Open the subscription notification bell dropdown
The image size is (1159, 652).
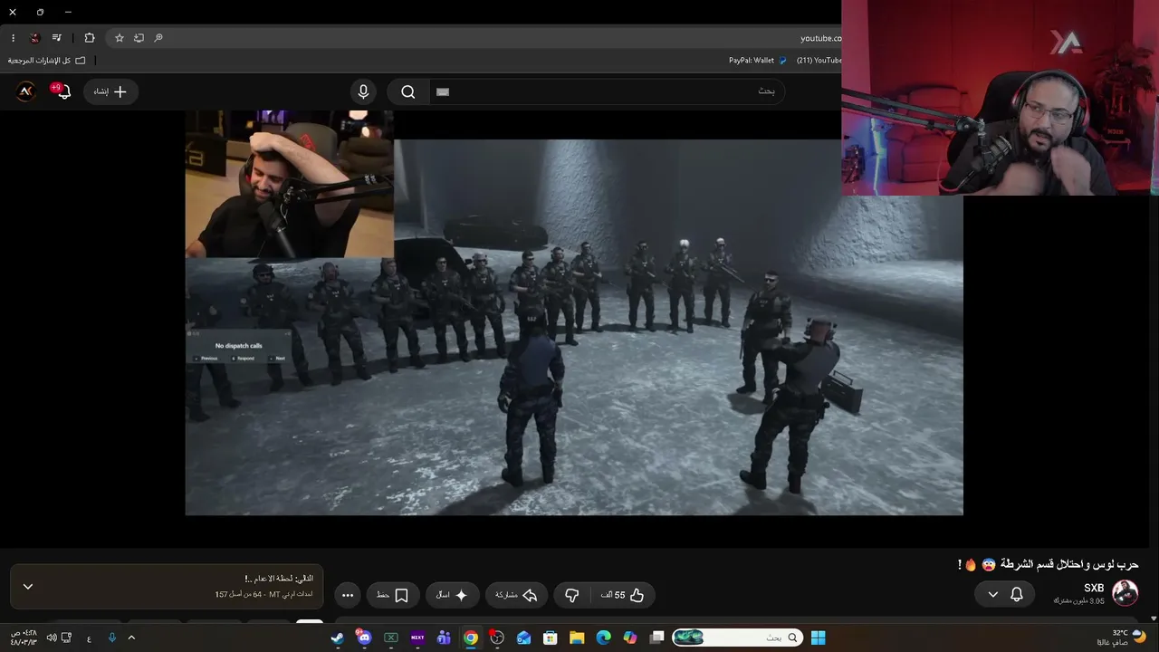click(1005, 594)
